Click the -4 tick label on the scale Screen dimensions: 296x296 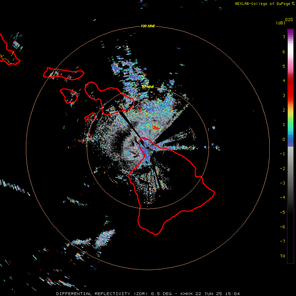[283, 198]
